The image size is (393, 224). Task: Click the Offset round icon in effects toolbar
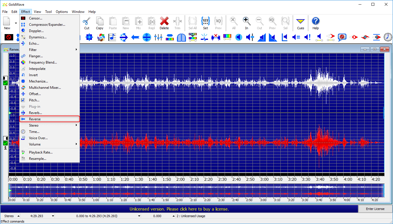147,37
